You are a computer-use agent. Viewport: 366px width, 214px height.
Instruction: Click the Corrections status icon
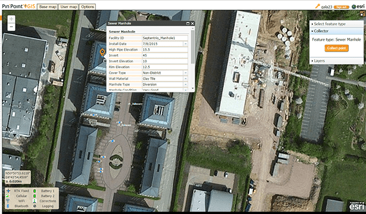(35, 200)
